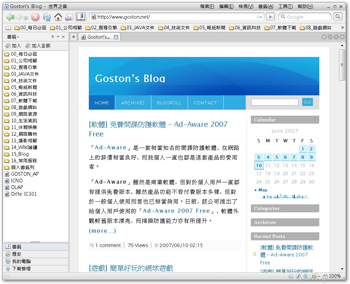The height and width of the screenshot is (284, 350).
Task: Click the page vertical scrollbar thumb
Action: [x=342, y=65]
